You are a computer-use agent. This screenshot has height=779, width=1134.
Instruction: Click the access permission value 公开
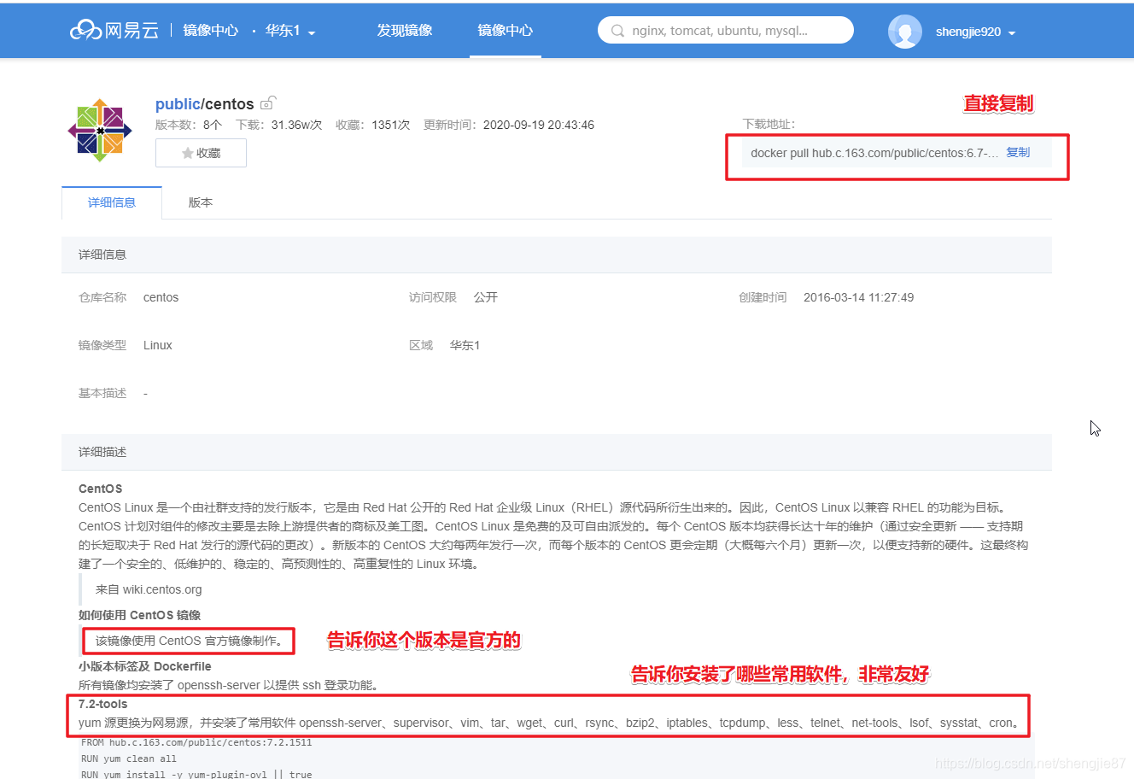tap(486, 297)
